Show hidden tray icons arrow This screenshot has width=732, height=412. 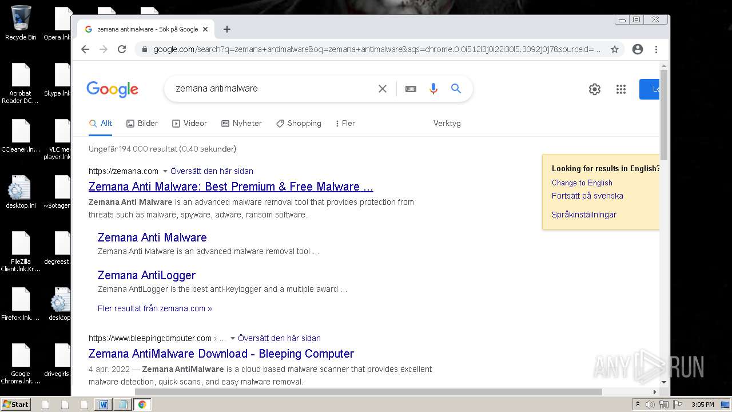(638, 405)
